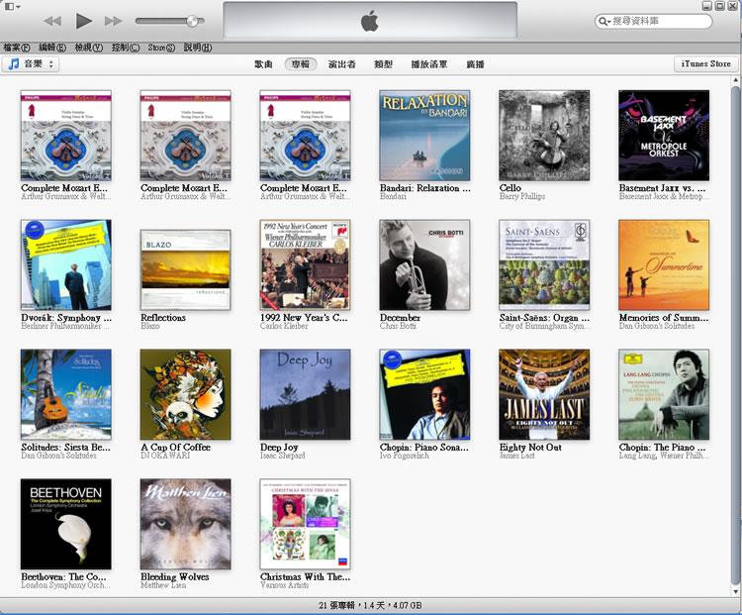Viewport: 742px width, 615px height.
Task: Open the 音樂 library selector dropdown
Action: point(31,63)
